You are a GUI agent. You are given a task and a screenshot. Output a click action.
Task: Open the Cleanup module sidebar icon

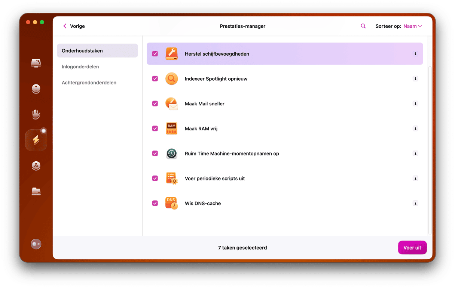(x=36, y=89)
